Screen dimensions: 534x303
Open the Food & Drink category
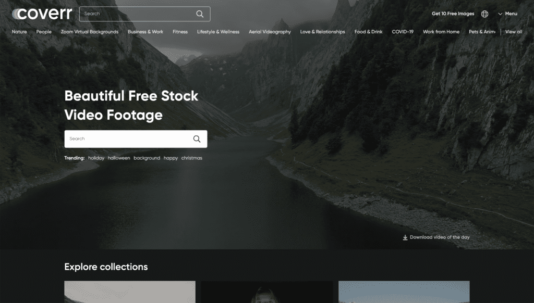pos(369,32)
